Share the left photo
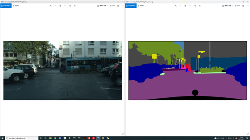 point(112,6)
